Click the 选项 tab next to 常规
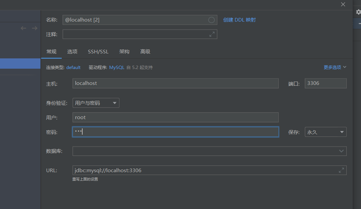361x209 pixels. (72, 51)
